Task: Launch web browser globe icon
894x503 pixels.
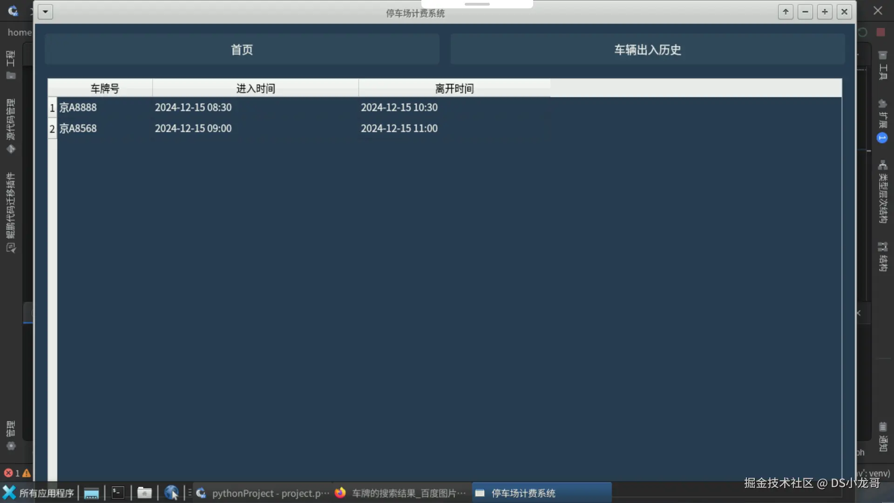Action: (171, 493)
